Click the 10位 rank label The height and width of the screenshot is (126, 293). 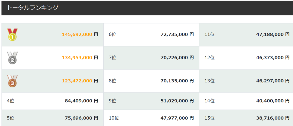tap(114, 118)
